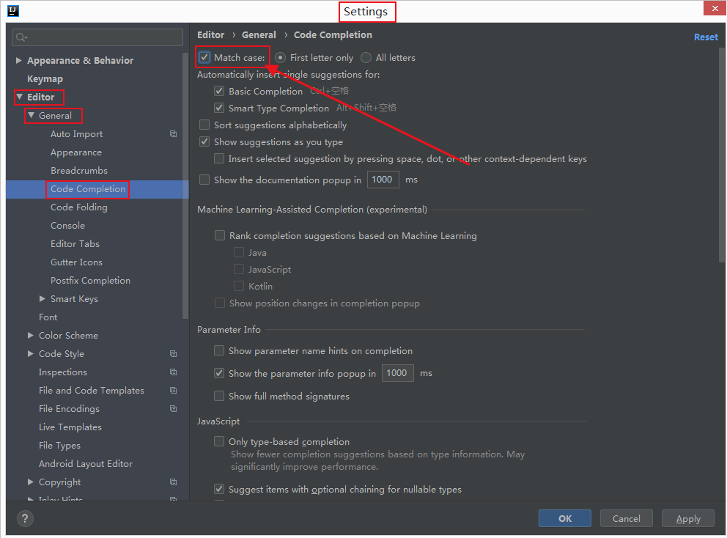Click General in the breadcrumb path

(259, 34)
